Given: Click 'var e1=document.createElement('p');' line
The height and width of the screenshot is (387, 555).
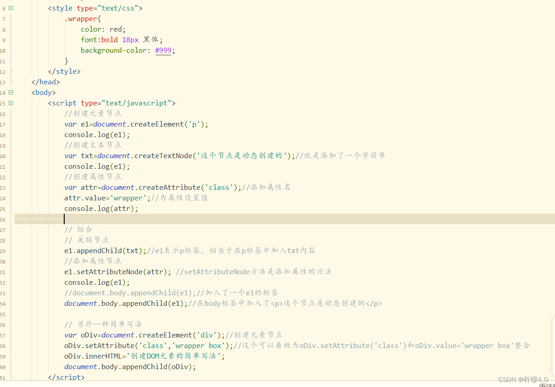Looking at the screenshot, I should (x=137, y=124).
